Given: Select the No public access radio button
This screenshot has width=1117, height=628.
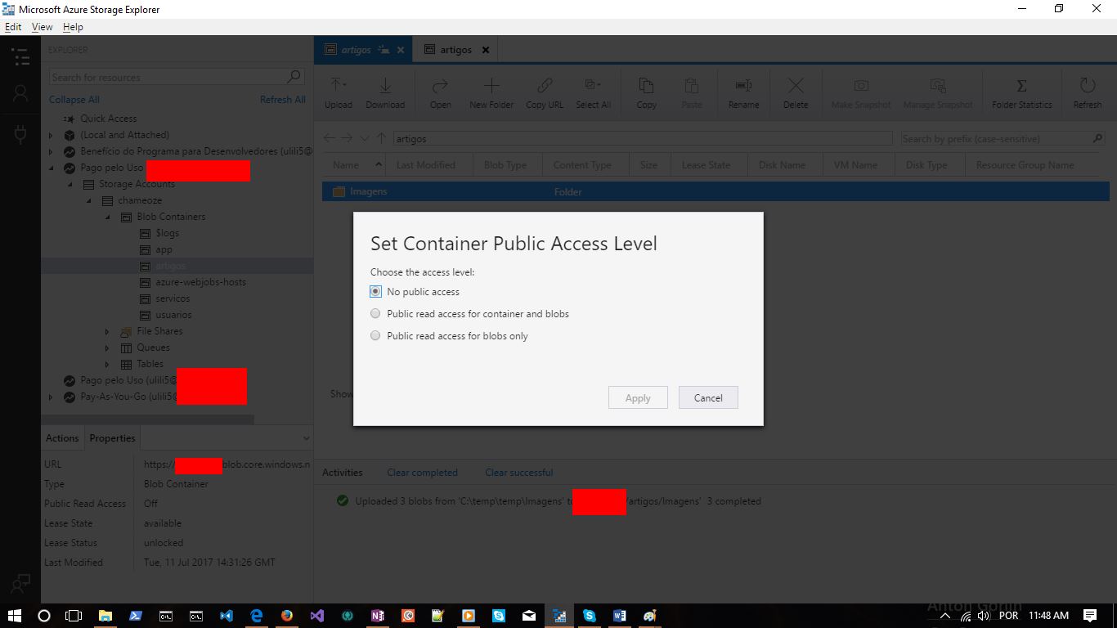Looking at the screenshot, I should pos(375,292).
